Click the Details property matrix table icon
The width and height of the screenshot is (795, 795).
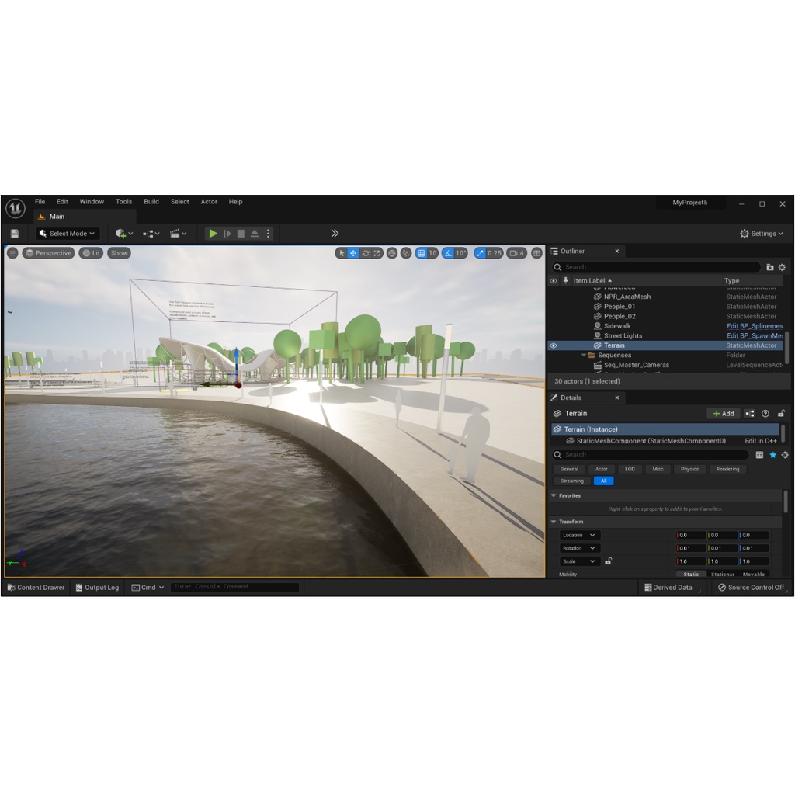[759, 455]
